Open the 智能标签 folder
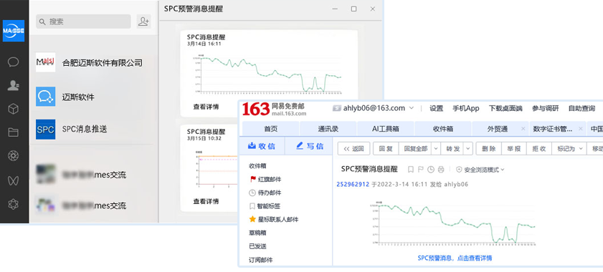The width and height of the screenshot is (603, 272). [x=265, y=206]
